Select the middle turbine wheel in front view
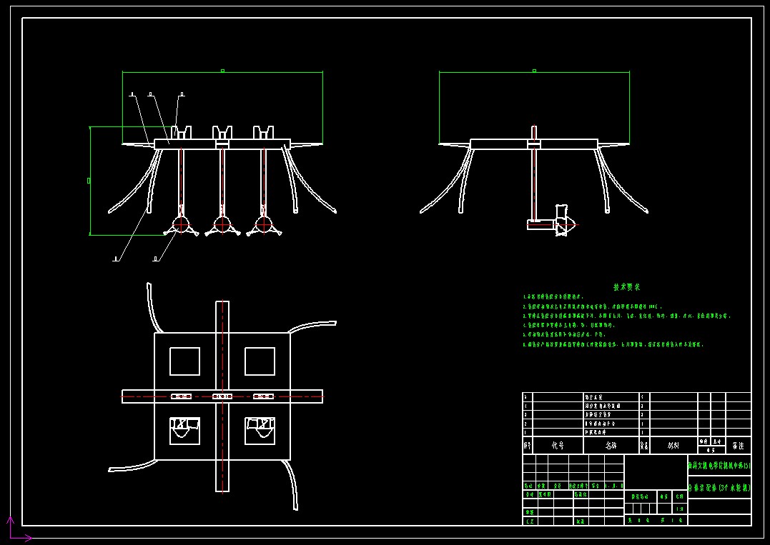770x545 pixels. [x=222, y=224]
